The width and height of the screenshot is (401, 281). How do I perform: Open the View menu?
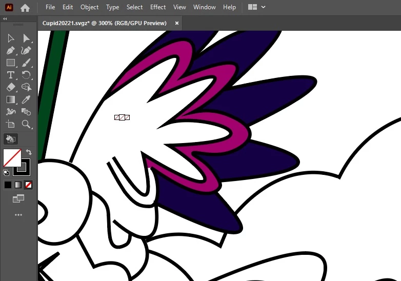pos(179,7)
